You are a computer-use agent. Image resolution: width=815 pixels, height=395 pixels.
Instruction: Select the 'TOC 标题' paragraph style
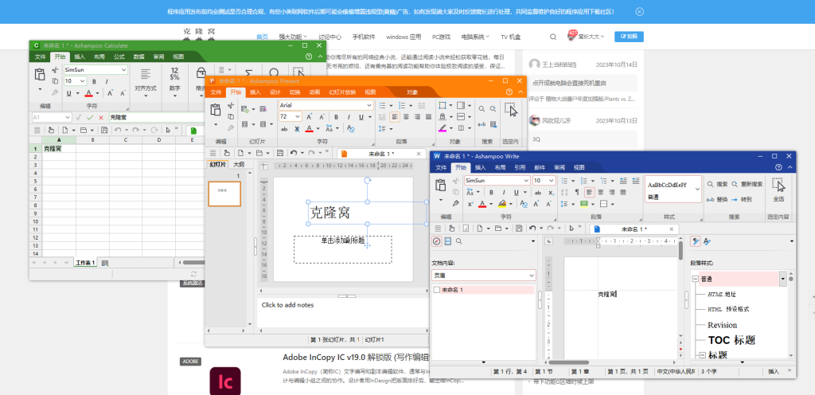point(731,340)
